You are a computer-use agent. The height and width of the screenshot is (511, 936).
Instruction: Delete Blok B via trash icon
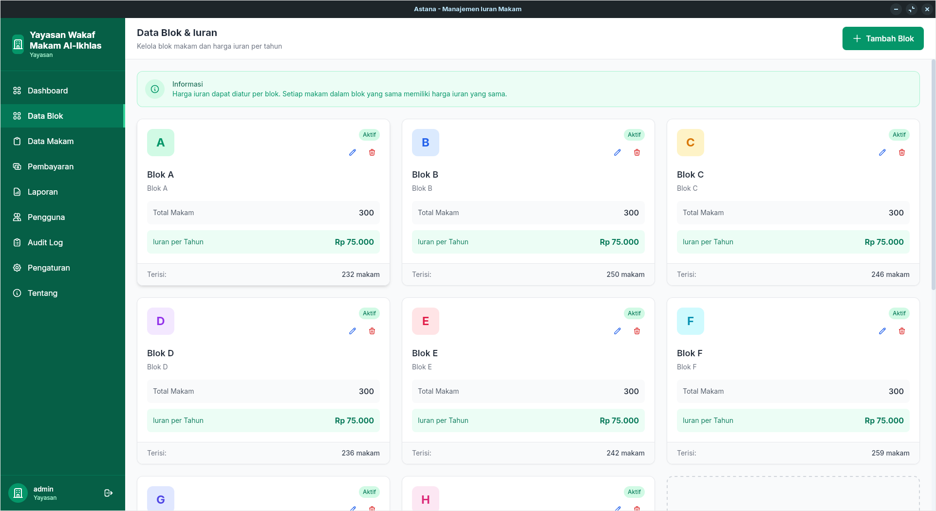[637, 152]
